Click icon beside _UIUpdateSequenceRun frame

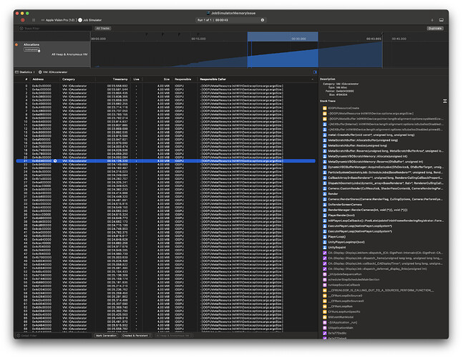[x=324, y=274]
